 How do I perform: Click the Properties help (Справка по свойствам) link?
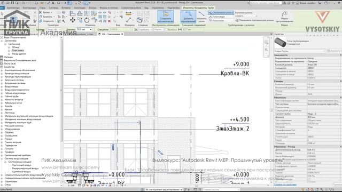click(285, 185)
